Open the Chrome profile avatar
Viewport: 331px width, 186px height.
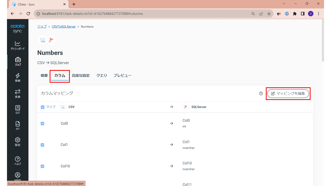pos(311,14)
